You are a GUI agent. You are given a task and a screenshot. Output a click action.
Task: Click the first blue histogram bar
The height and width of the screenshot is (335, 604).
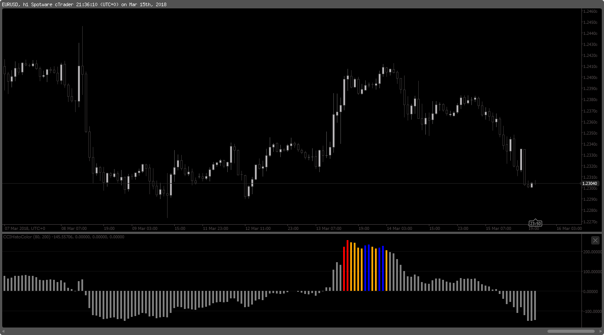(x=365, y=268)
